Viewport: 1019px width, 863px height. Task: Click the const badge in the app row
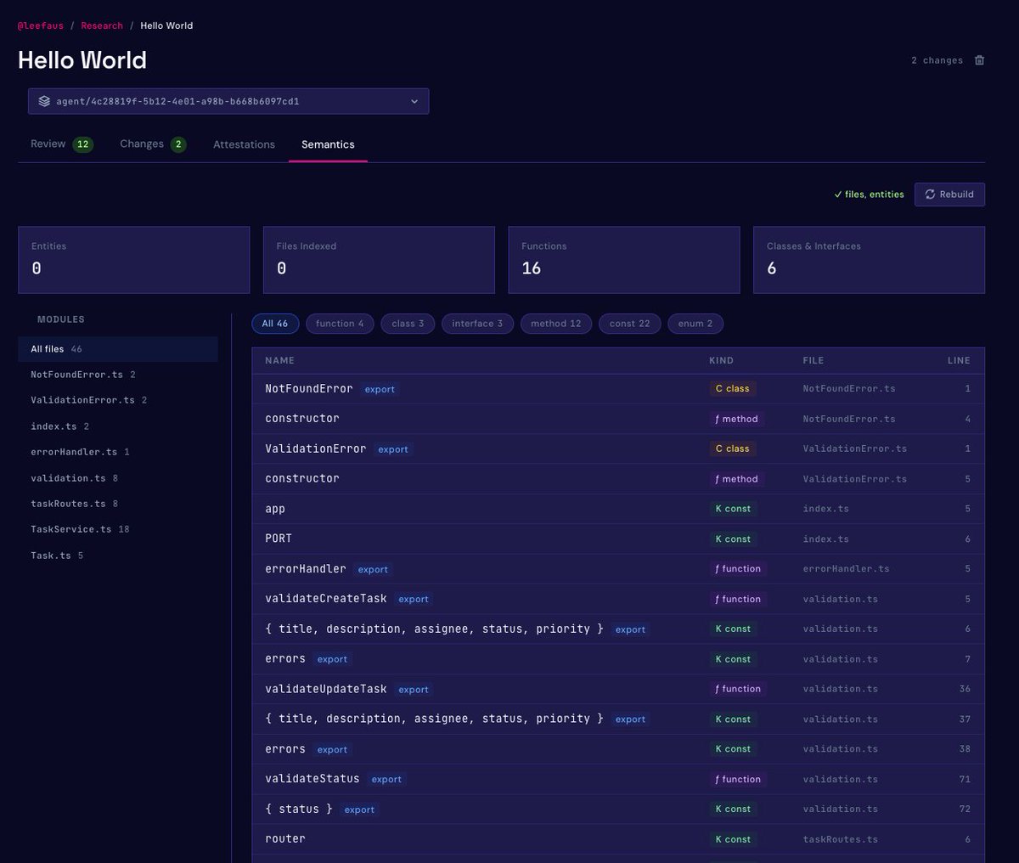[733, 509]
